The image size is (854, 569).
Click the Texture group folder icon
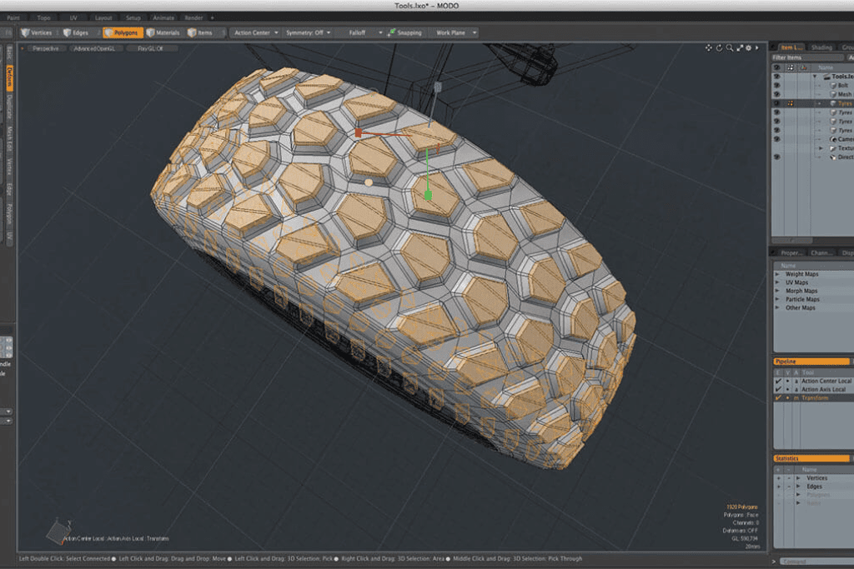pyautogui.click(x=832, y=148)
